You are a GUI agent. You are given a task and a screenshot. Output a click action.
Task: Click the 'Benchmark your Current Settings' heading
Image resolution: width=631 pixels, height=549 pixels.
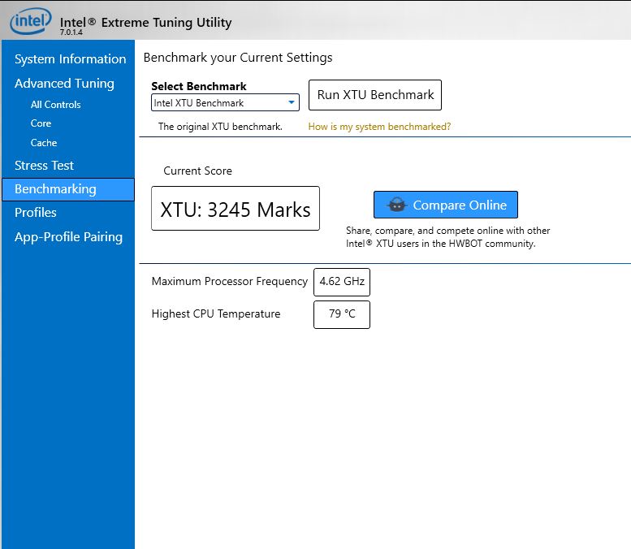[x=238, y=58]
